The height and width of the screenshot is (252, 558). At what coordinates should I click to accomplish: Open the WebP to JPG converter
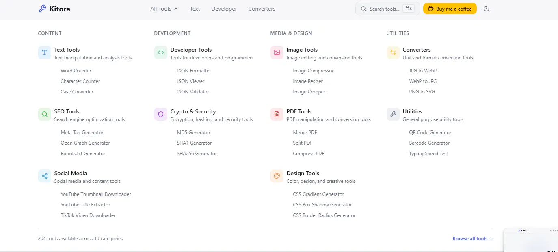click(423, 81)
